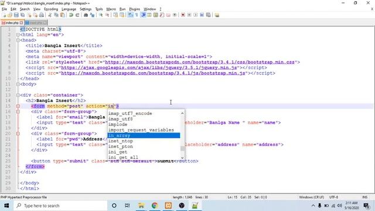Screen dimensions: 375x211
Task: Open the Encoding menu
Action: coord(51,9)
